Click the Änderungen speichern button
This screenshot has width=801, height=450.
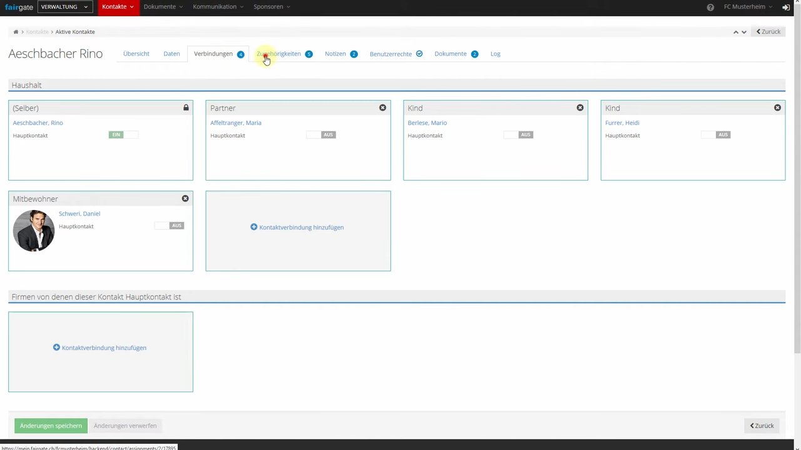[x=51, y=426]
